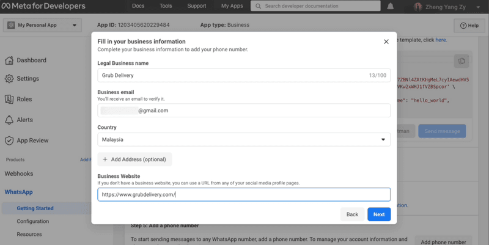Click the Business Website URL field
489x245 pixels.
244,194
